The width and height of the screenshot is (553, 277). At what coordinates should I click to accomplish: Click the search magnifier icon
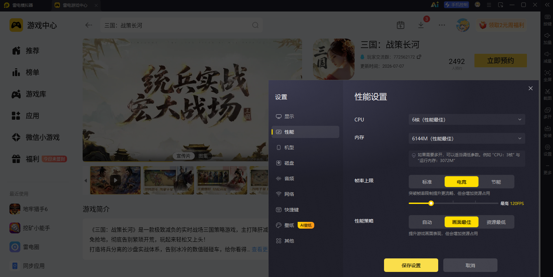click(255, 25)
